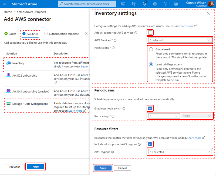This screenshot has width=216, height=175.
Task: Open Connie Wilson account avatar
Action: pyautogui.click(x=211, y=4)
